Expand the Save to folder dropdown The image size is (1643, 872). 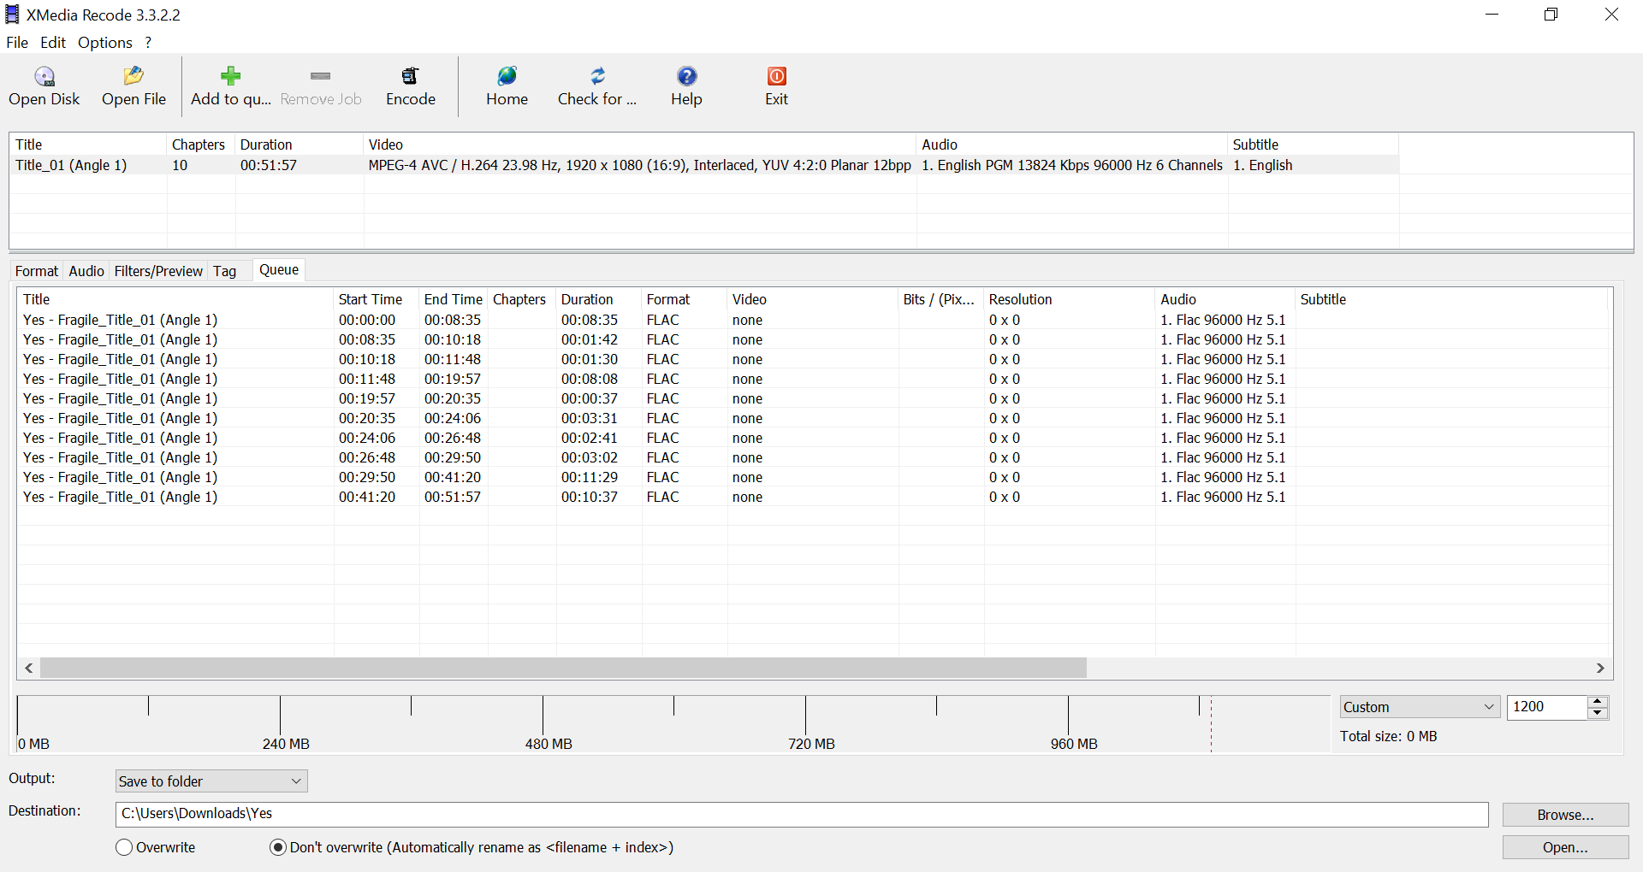tap(211, 781)
